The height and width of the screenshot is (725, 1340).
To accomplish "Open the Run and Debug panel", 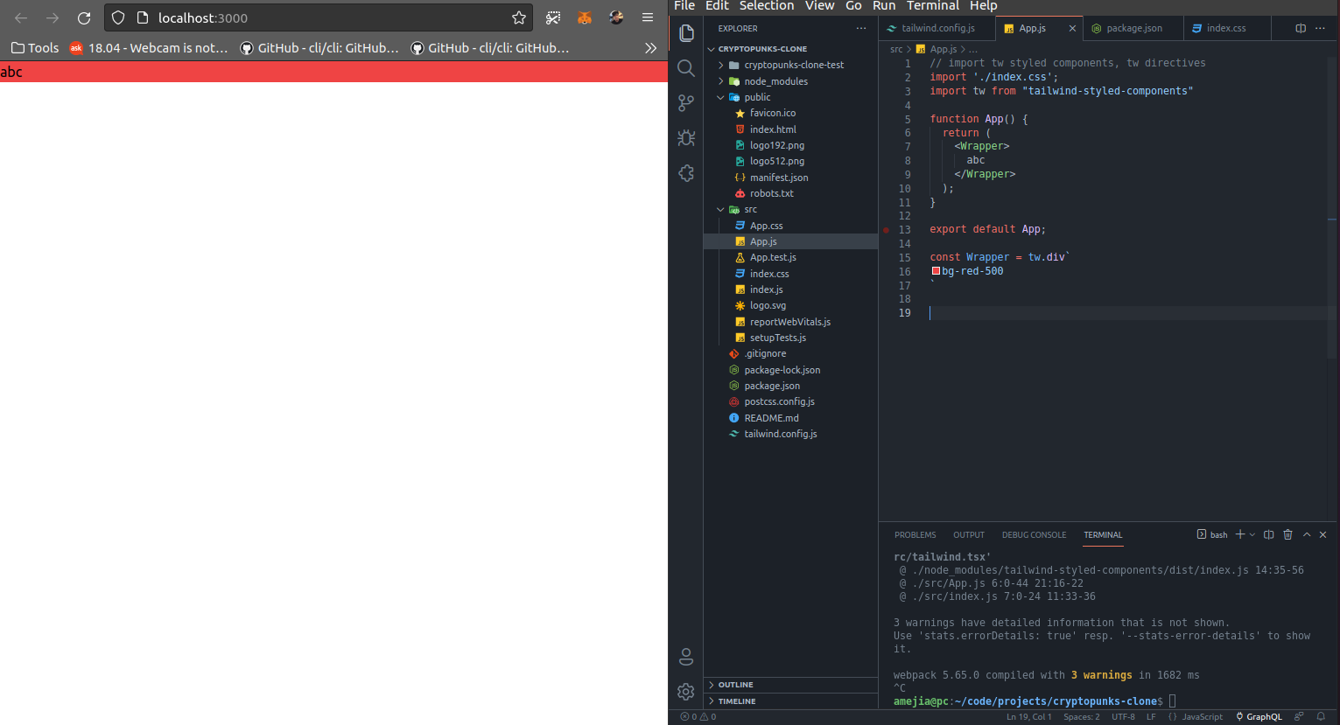I will (x=686, y=137).
